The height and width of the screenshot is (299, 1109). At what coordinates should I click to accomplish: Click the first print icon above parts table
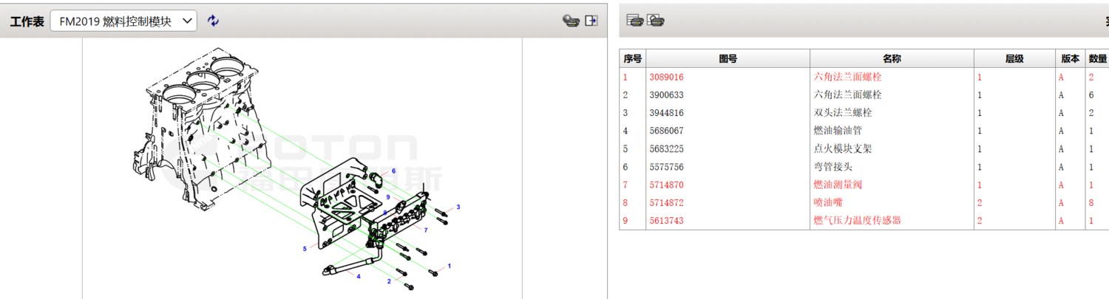pos(634,21)
